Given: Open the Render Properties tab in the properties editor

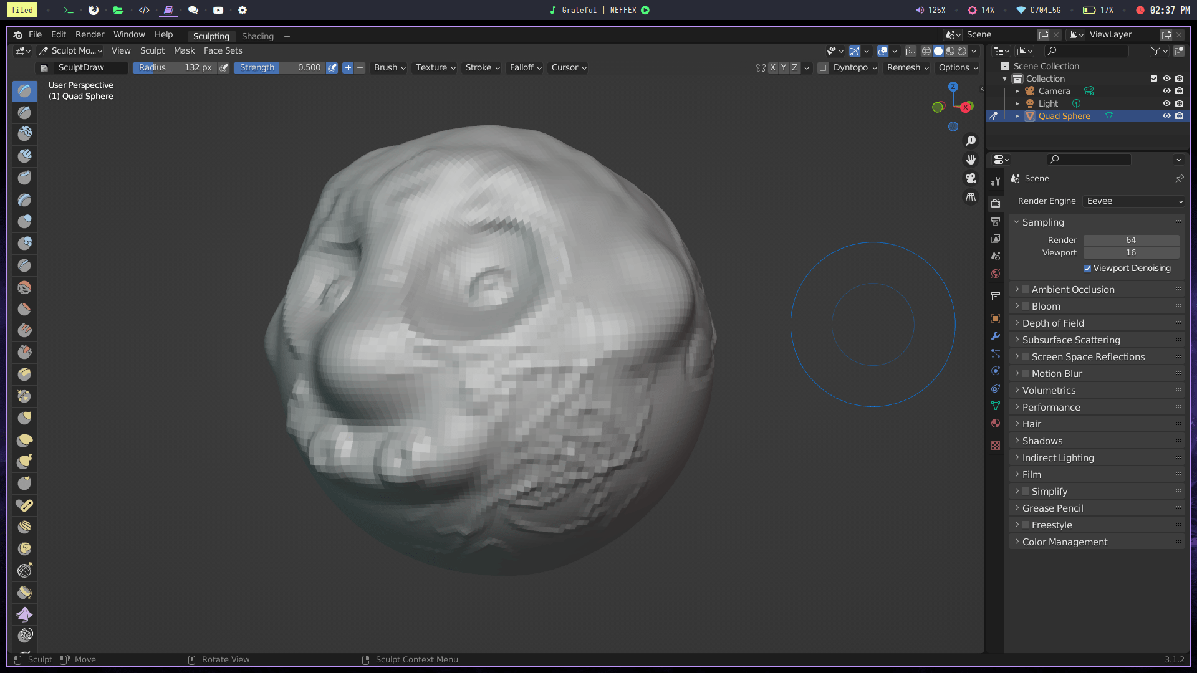Looking at the screenshot, I should [x=996, y=203].
